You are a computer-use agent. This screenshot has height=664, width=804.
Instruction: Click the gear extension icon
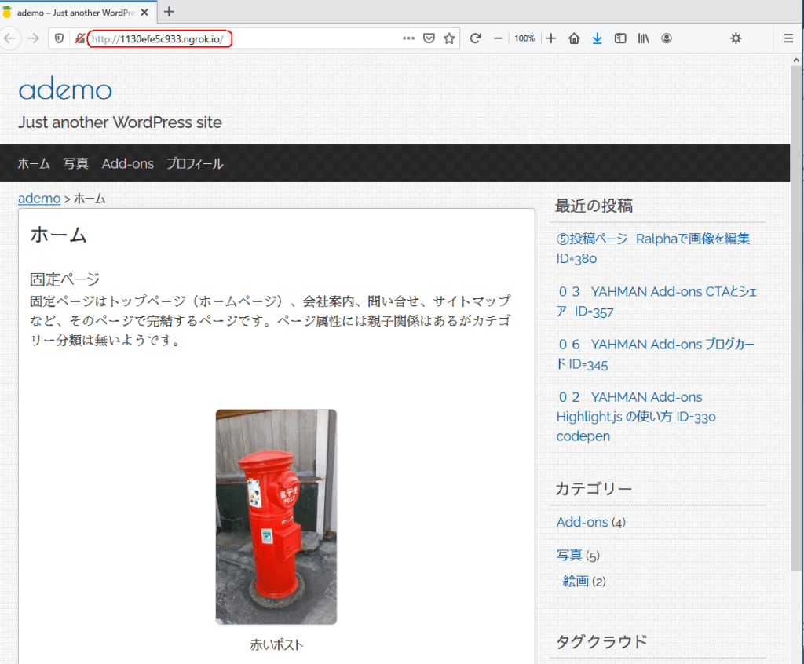(x=736, y=38)
